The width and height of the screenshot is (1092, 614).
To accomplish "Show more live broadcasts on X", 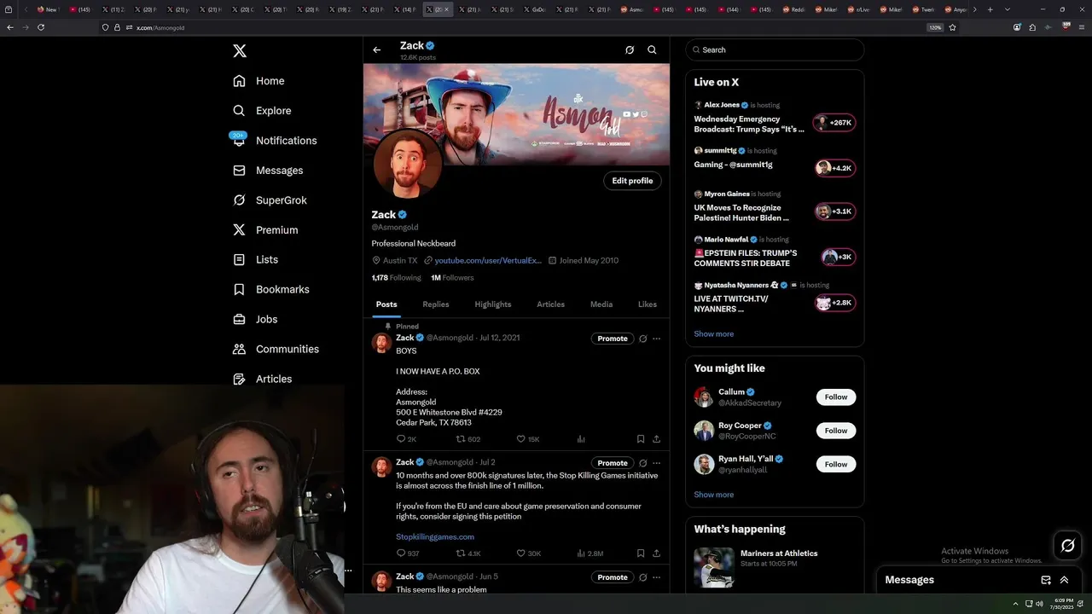I will (714, 334).
